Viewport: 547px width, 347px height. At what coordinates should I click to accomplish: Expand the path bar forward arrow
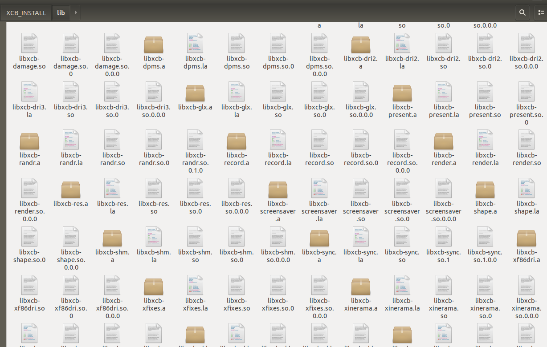(x=75, y=13)
